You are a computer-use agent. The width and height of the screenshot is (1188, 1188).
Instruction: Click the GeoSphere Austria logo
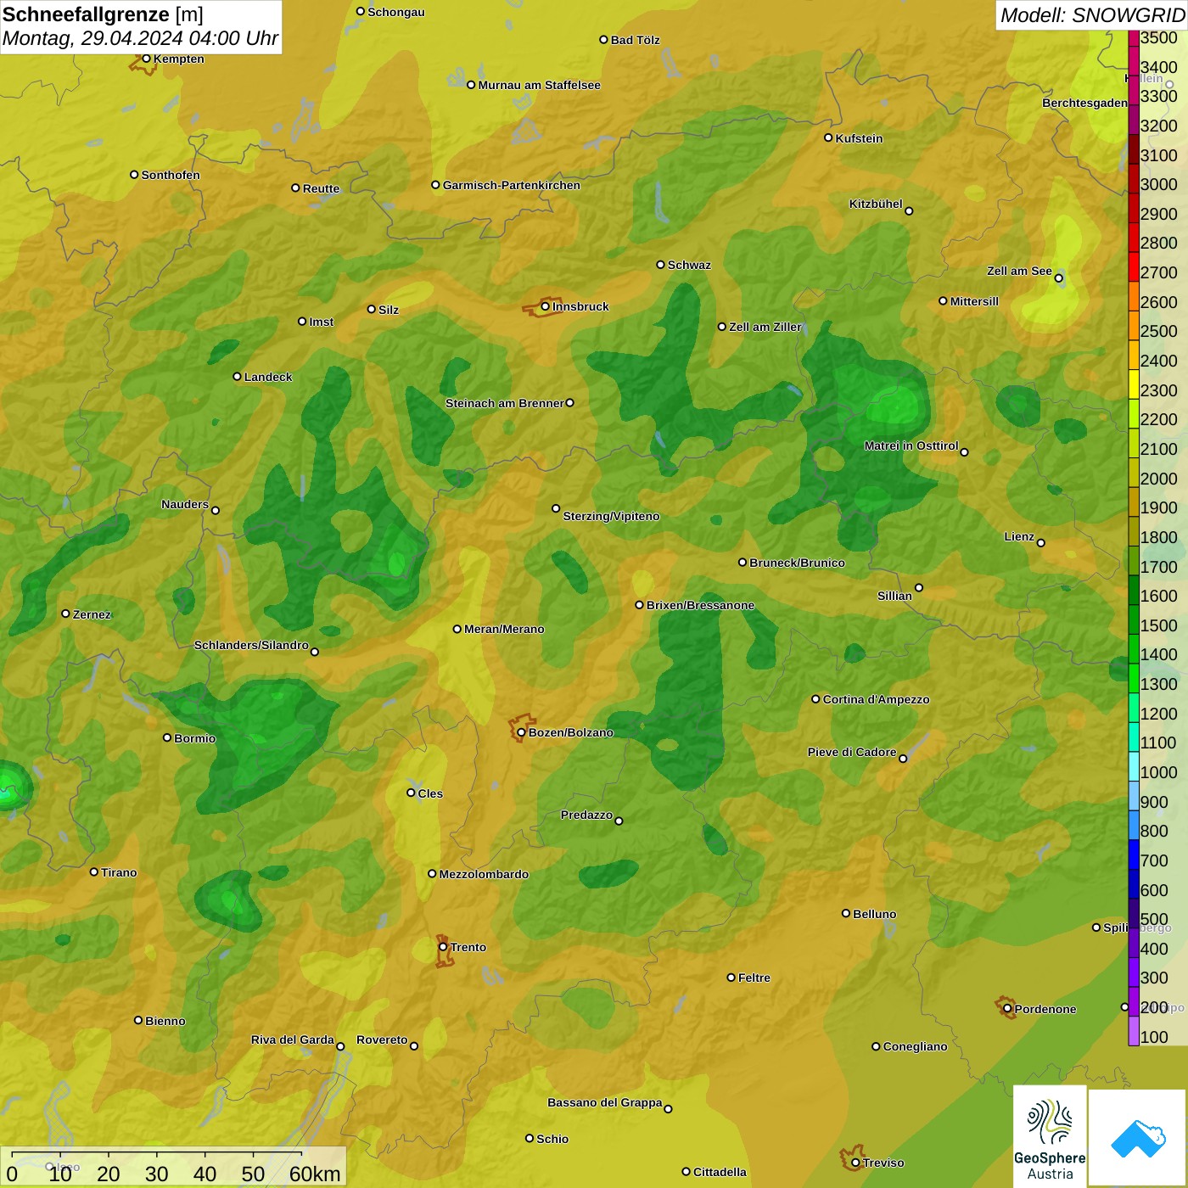(1050, 1135)
